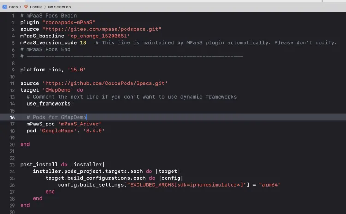This screenshot has width=346, height=214.
Task: Click the EXCLUDED_ARCHS string
Action: [x=187, y=185]
